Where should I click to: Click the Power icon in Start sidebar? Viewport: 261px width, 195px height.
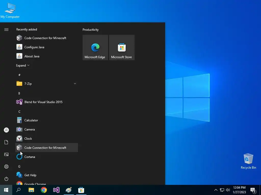click(x=6, y=179)
